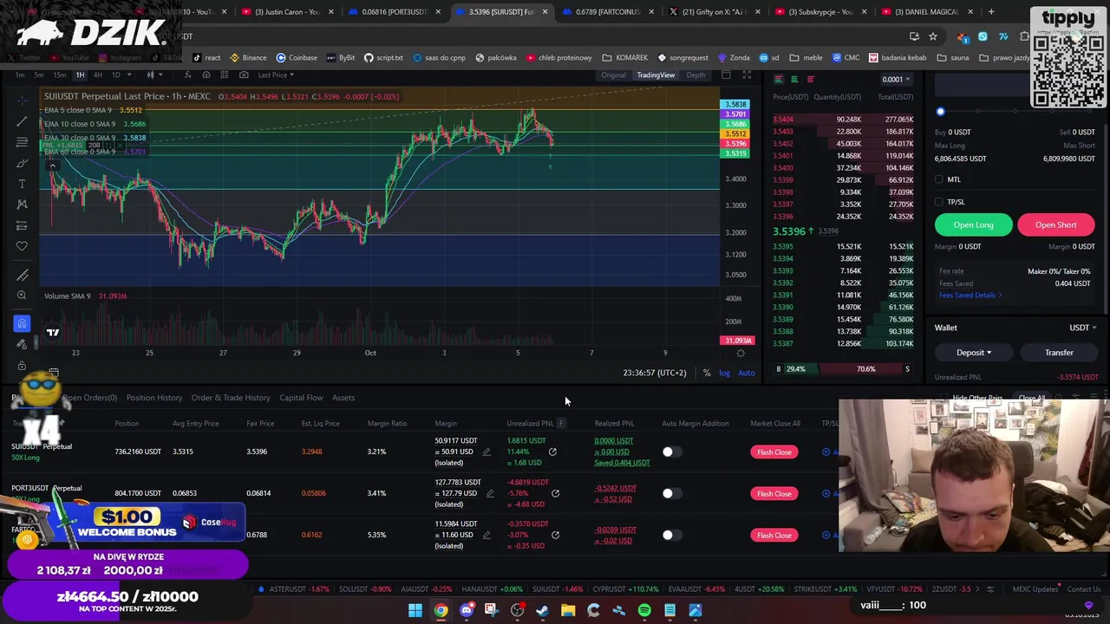Screen dimensions: 1110x624
Task: Open chart timezone 23:36:57 (UTC+2) selector
Action: 655,373
